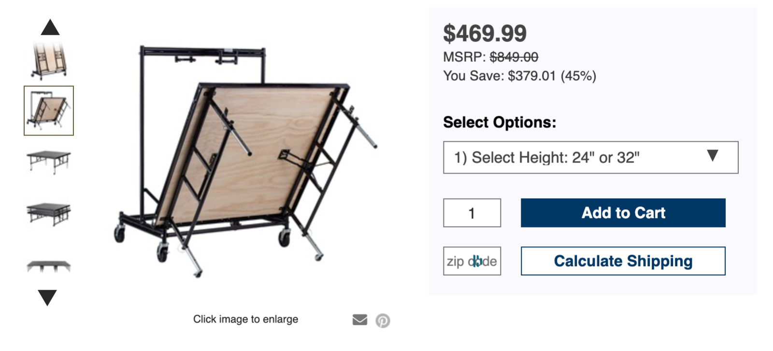The height and width of the screenshot is (351, 773).
Task: Click the $469.99 sale price
Action: click(x=485, y=33)
